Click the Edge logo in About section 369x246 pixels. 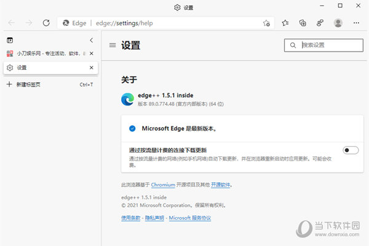click(128, 99)
